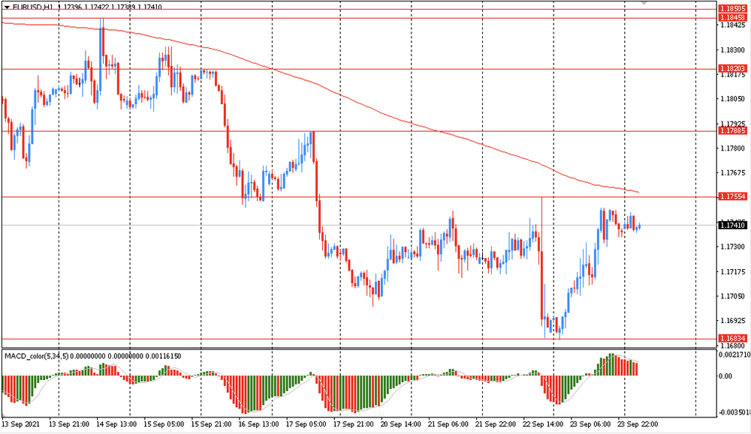Select the 1.18203 red price level label
Viewport: 751px width, 434px height.
pyautogui.click(x=733, y=69)
